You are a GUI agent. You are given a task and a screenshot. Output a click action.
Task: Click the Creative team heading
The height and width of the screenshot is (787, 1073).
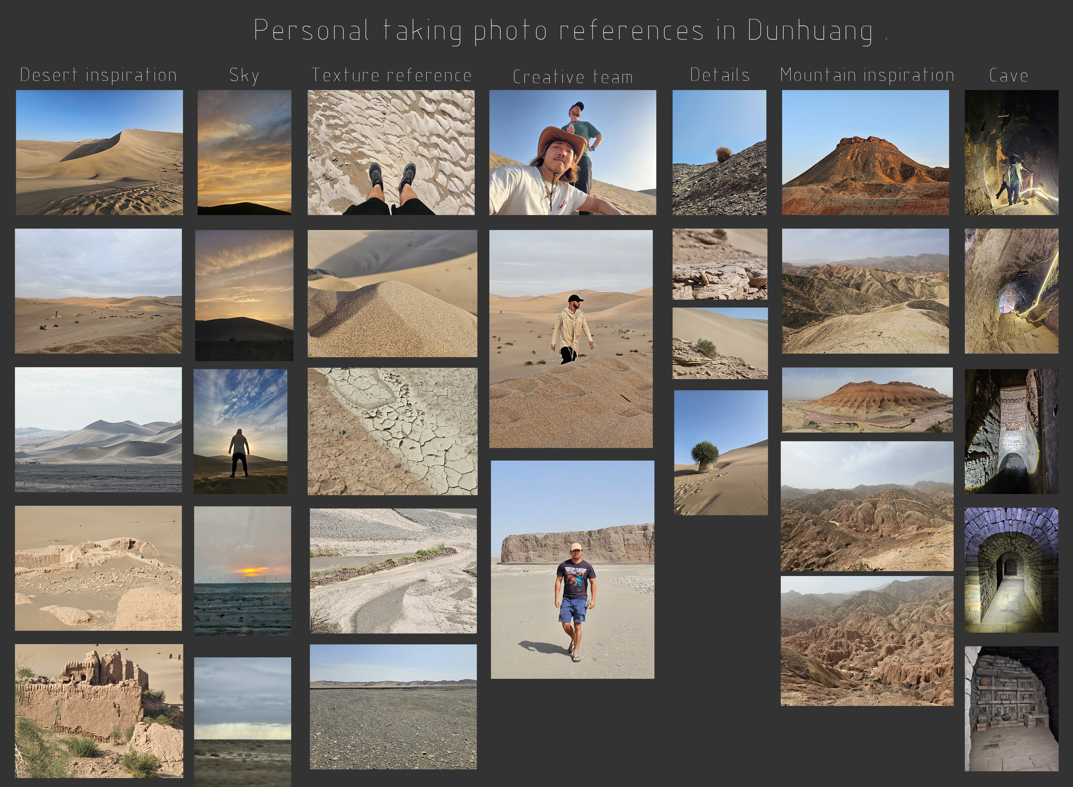[573, 77]
